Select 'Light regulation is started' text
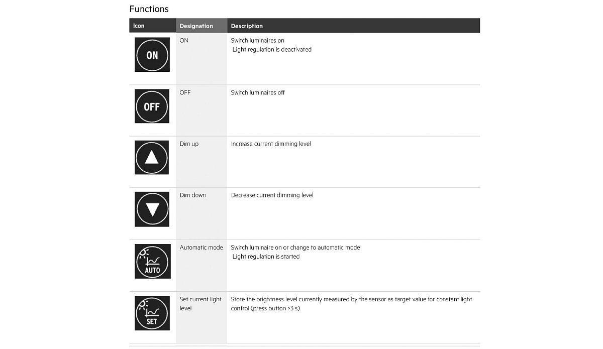Image resolution: width=603 pixels, height=349 pixels. [266, 257]
